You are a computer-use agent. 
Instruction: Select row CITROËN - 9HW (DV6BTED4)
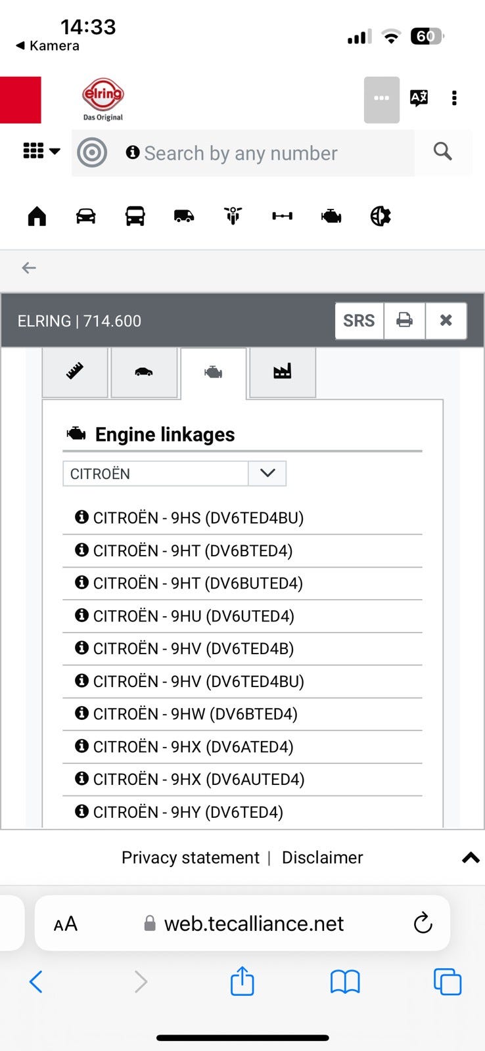pyautogui.click(x=242, y=714)
